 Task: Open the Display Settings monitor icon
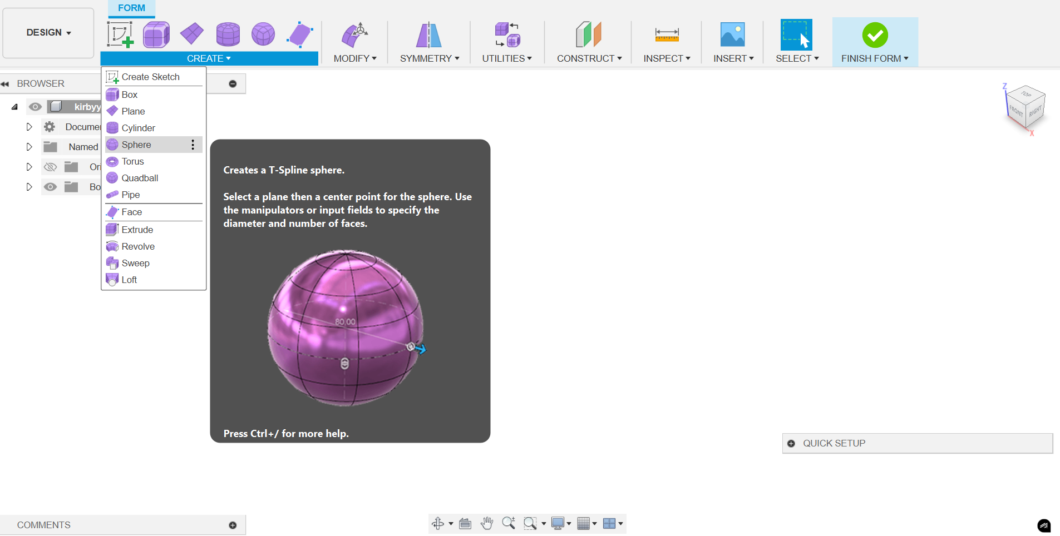pyautogui.click(x=558, y=523)
